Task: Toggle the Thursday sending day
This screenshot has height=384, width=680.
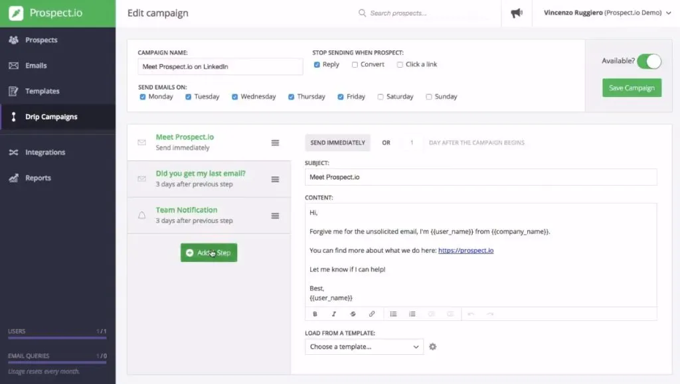Action: pos(291,97)
